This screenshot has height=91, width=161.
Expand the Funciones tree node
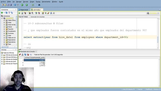pos(4,33)
